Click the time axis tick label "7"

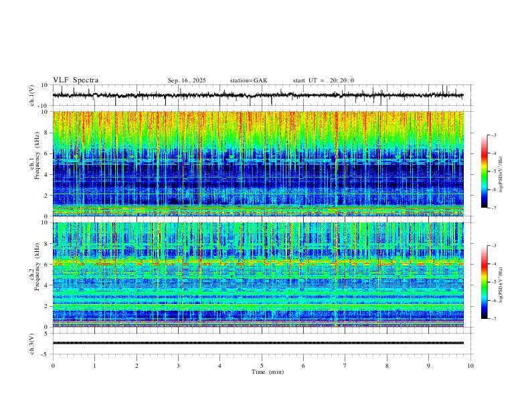345,366
